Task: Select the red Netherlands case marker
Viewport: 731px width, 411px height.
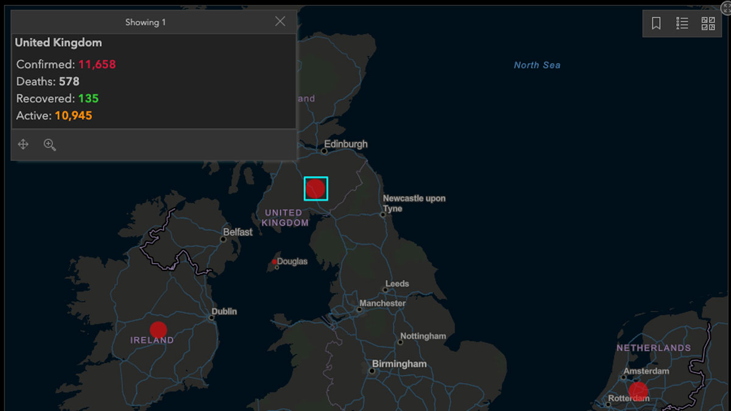Action: tap(638, 390)
